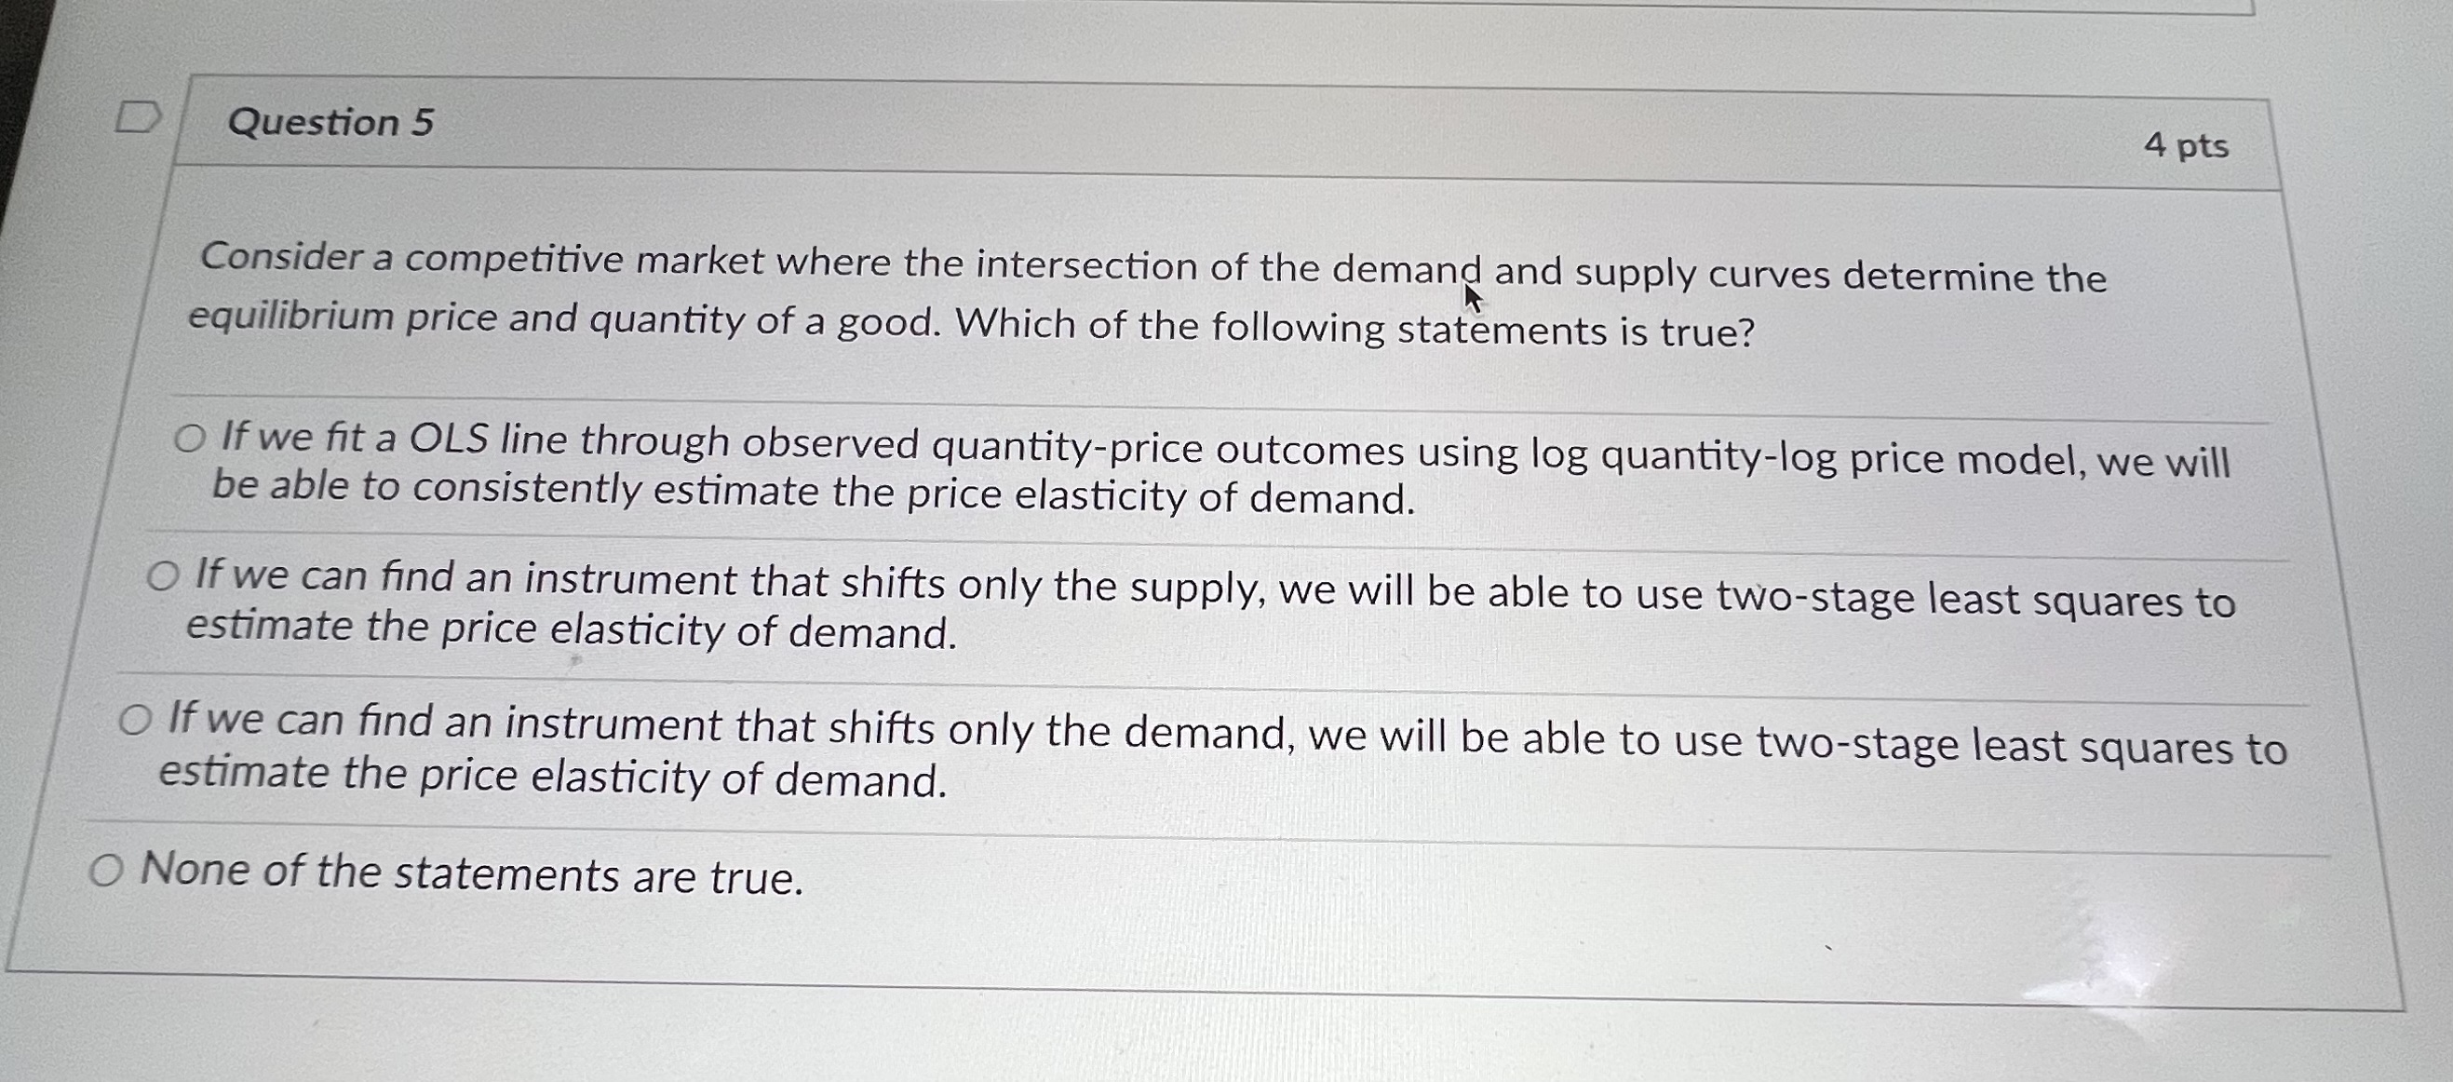Viewport: 2453px width, 1082px height.
Task: Choose the supply-shifting instrument answer option
Action: pos(164,576)
